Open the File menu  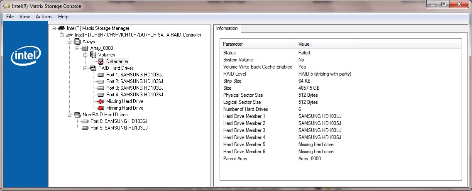coord(10,17)
